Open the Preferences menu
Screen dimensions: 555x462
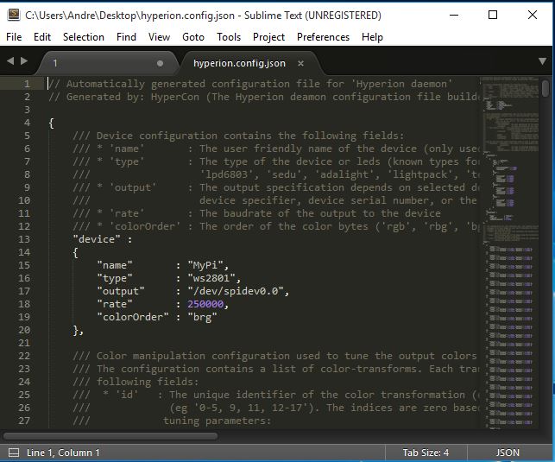point(323,37)
